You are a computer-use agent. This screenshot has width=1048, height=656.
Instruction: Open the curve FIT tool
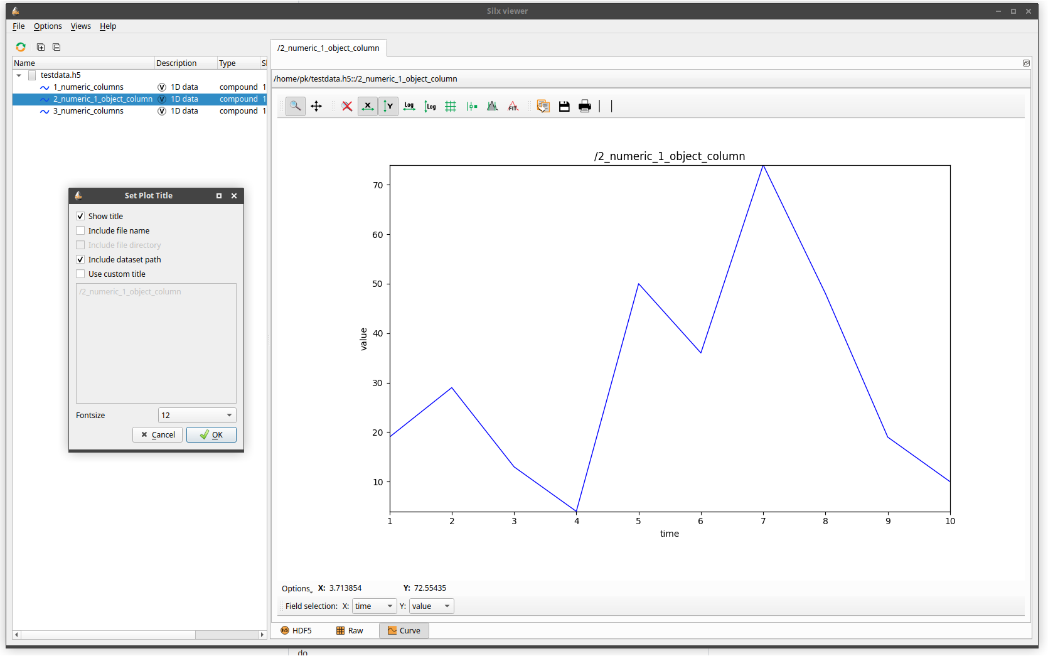(x=513, y=106)
